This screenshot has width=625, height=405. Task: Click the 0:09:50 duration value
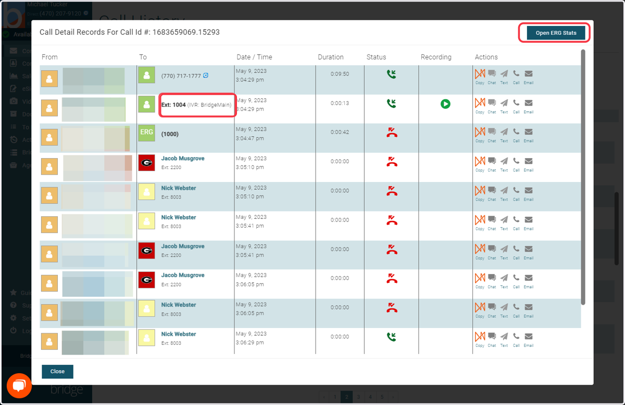[340, 74]
